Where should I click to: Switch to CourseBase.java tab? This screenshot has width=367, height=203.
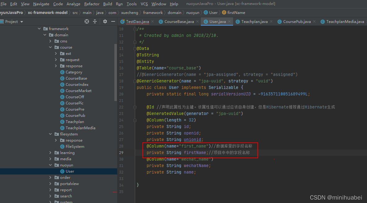coord(179,22)
